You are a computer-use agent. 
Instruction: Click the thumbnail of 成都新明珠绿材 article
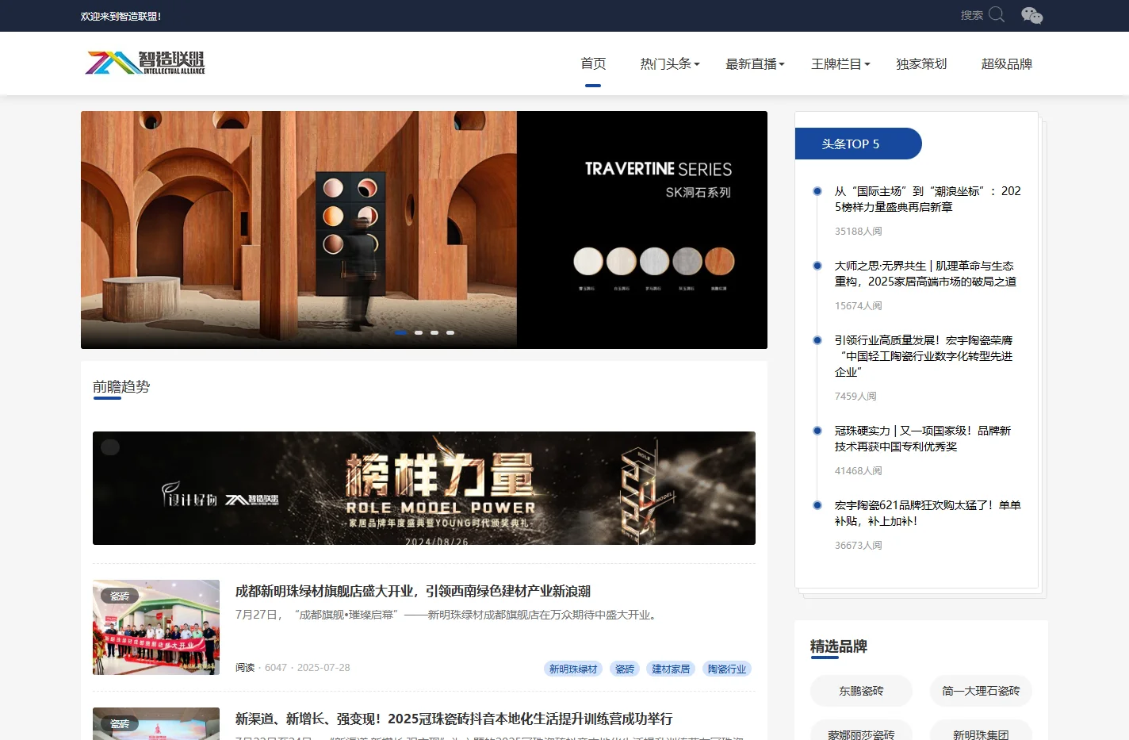156,627
